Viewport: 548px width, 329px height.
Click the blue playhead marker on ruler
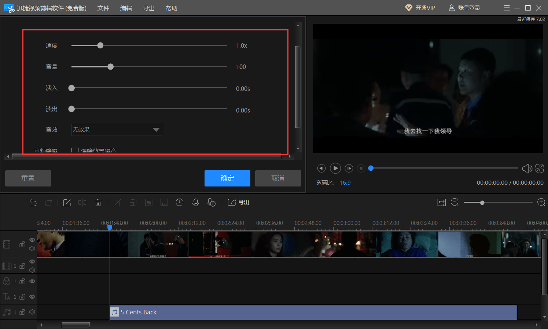click(110, 228)
